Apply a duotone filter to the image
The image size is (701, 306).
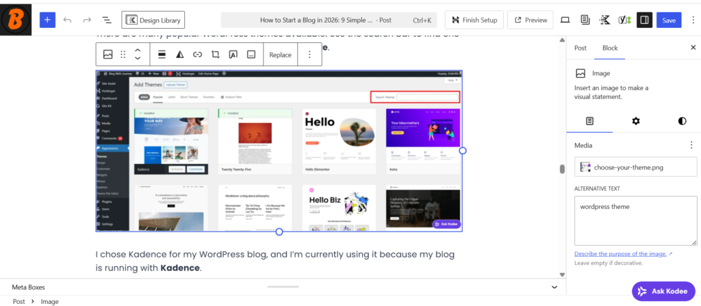pos(180,55)
